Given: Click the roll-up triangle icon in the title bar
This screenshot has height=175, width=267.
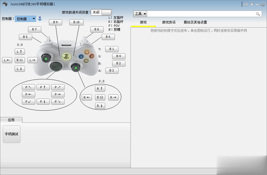Looking at the screenshot, I should pos(251,4).
